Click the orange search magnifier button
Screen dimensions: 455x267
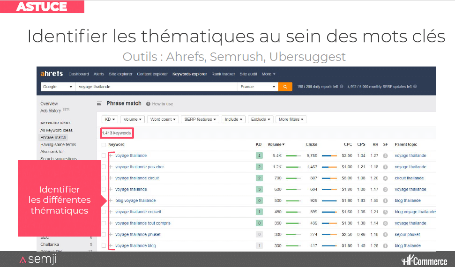[x=285, y=87]
